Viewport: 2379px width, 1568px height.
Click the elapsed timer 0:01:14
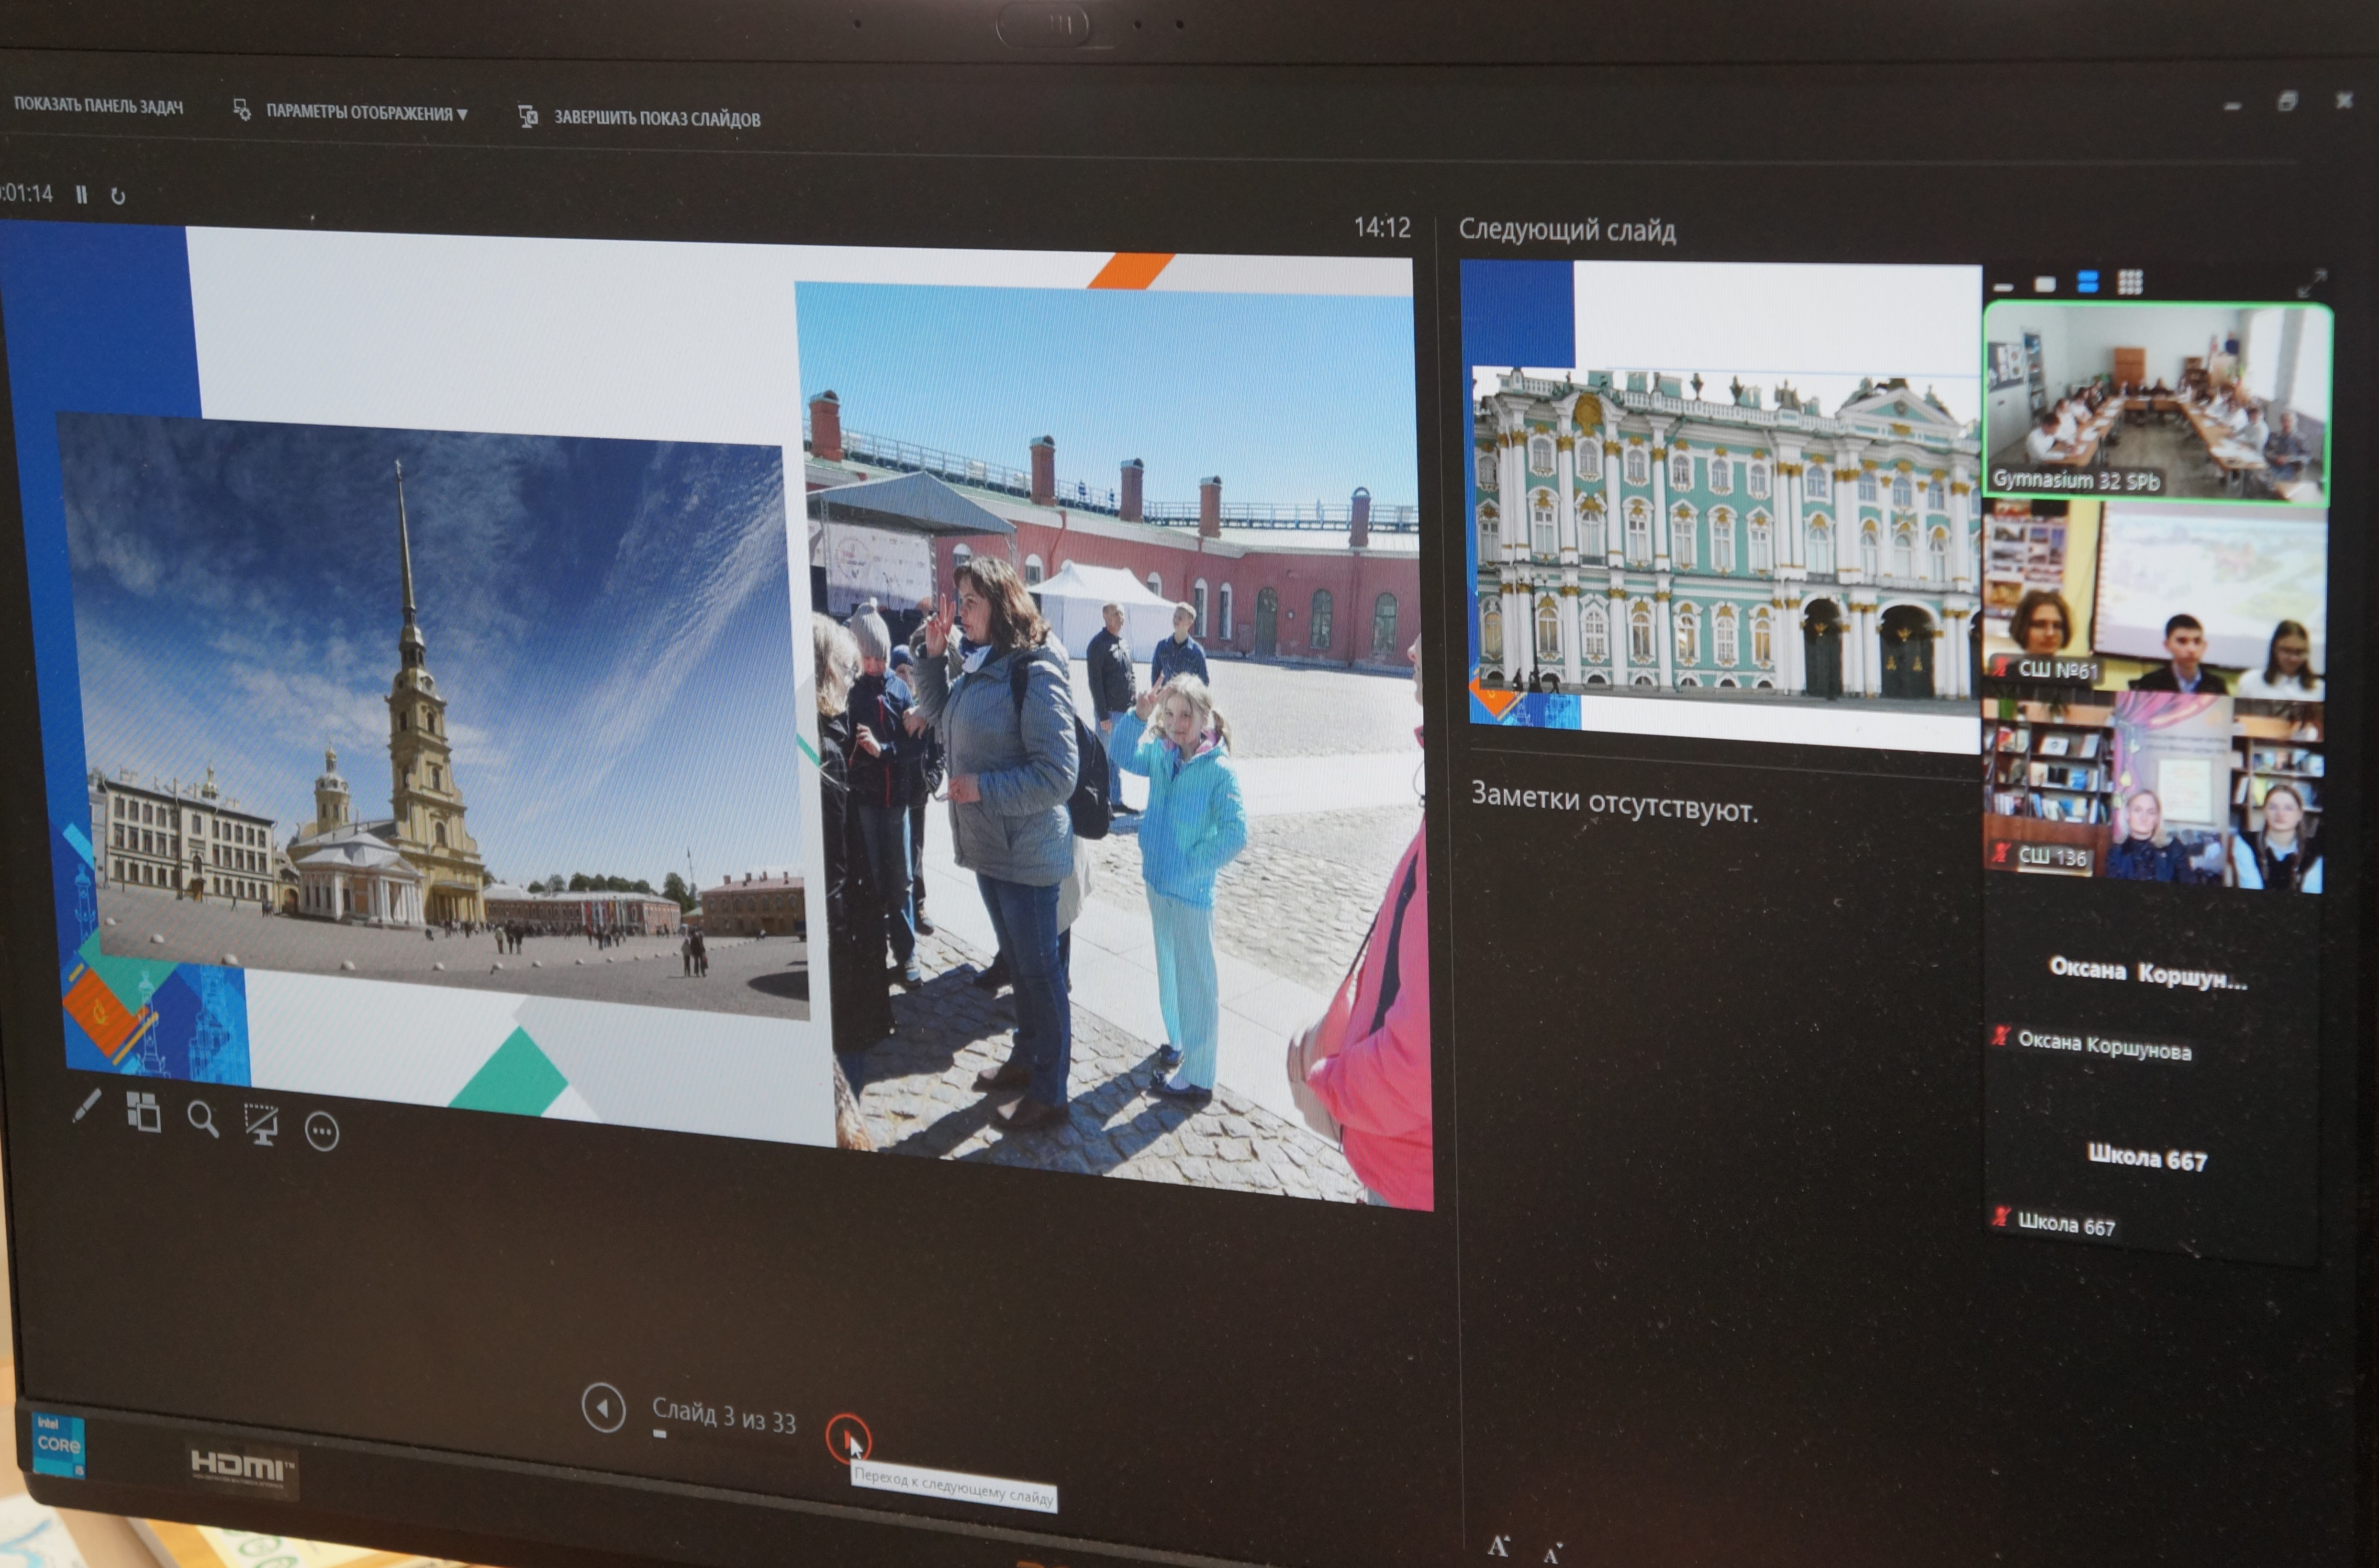[x=27, y=193]
